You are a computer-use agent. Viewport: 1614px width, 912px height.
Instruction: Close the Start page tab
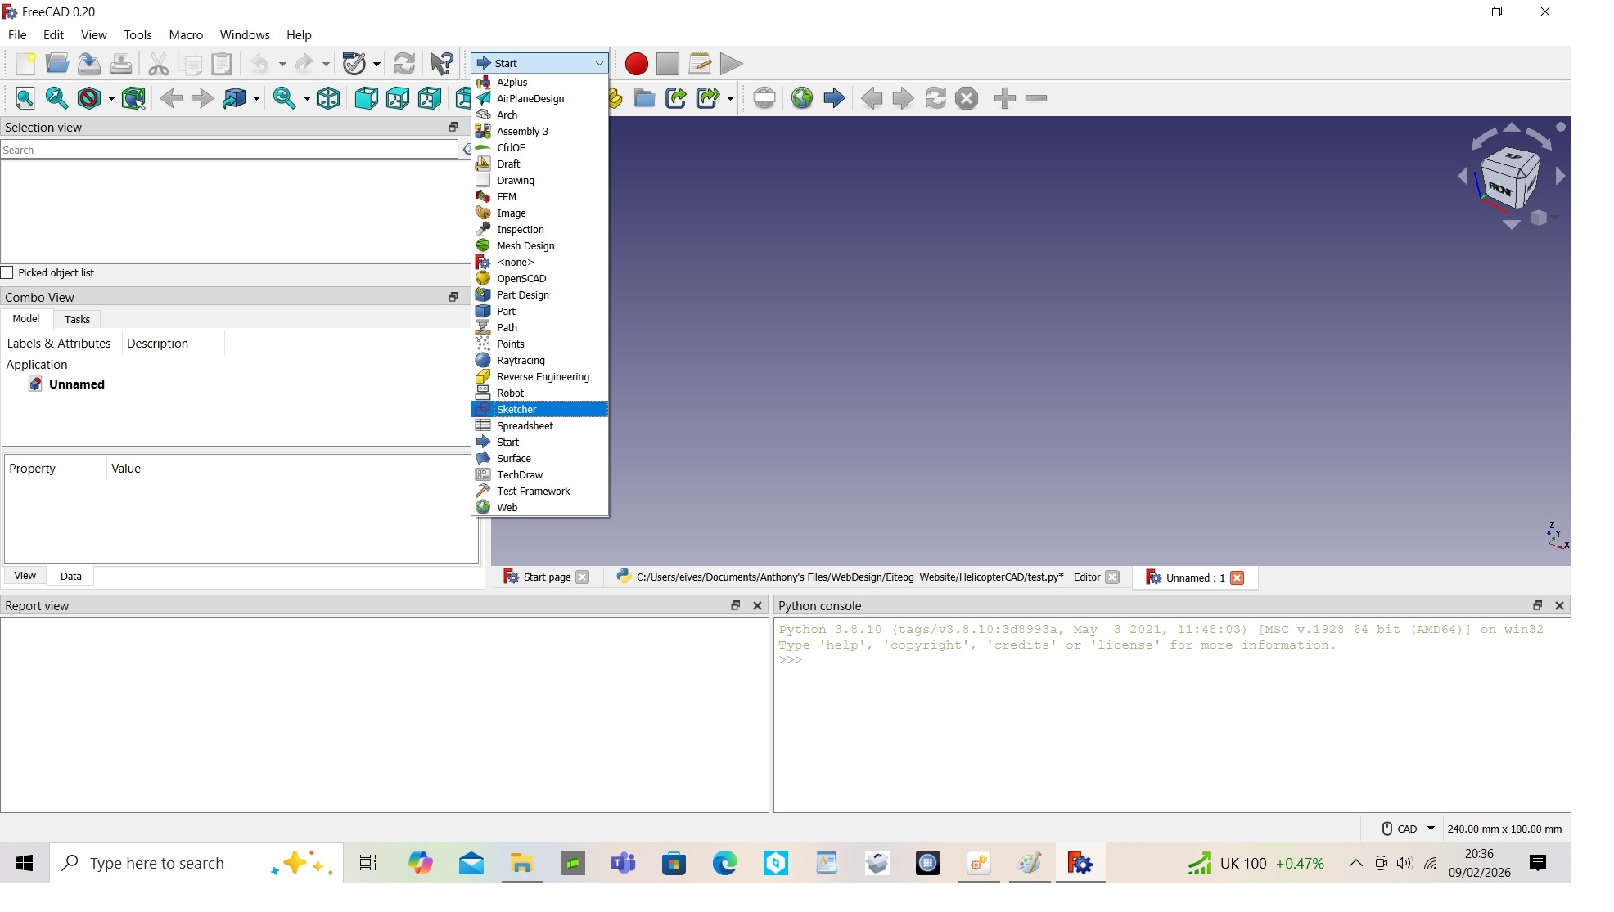click(x=583, y=577)
